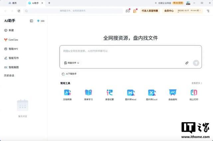Open the 文档转换 tool
This screenshot has height=141, width=213.
[67, 95]
